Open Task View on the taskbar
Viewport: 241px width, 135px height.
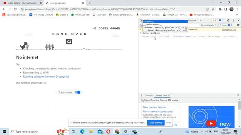(x=73, y=132)
